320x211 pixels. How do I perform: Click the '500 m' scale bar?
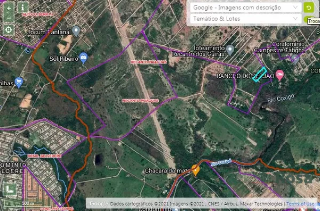tap(28, 203)
